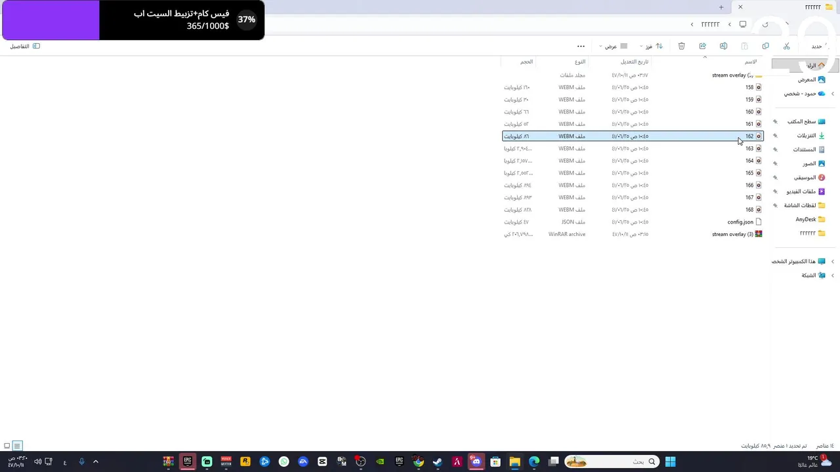
Task: Select the stream overlay folder row
Action: (x=633, y=75)
